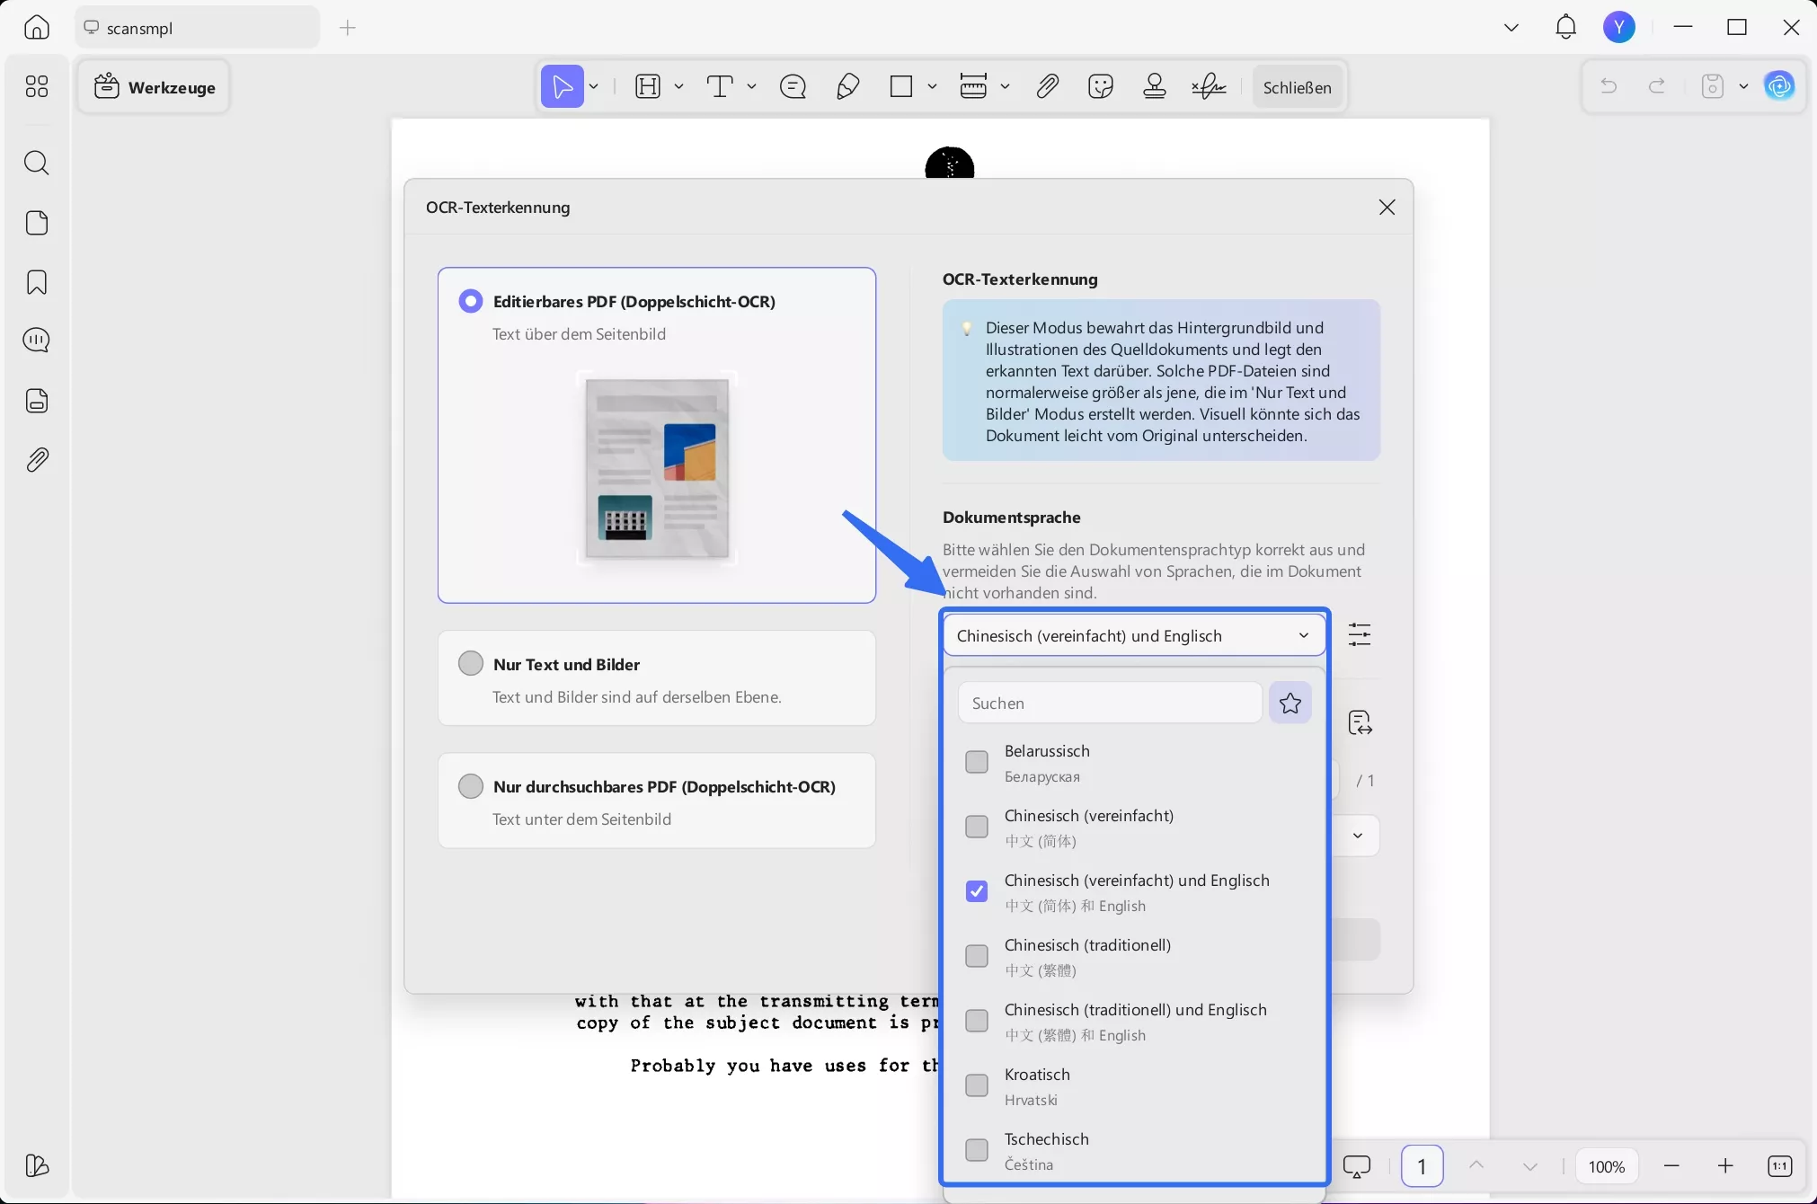This screenshot has width=1817, height=1204.
Task: Open the bookmarks panel in sidebar
Action: click(37, 282)
